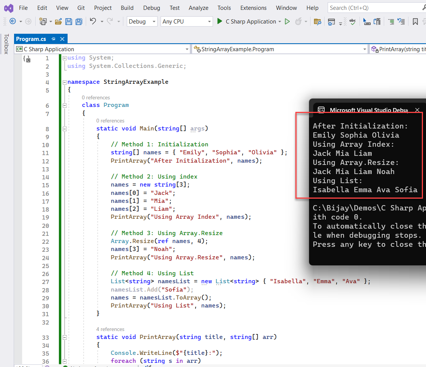
Task: Collapse the class Program block
Action: tap(65, 105)
